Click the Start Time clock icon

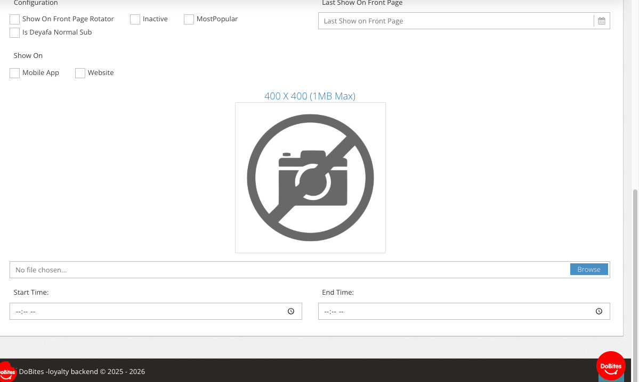(x=291, y=311)
